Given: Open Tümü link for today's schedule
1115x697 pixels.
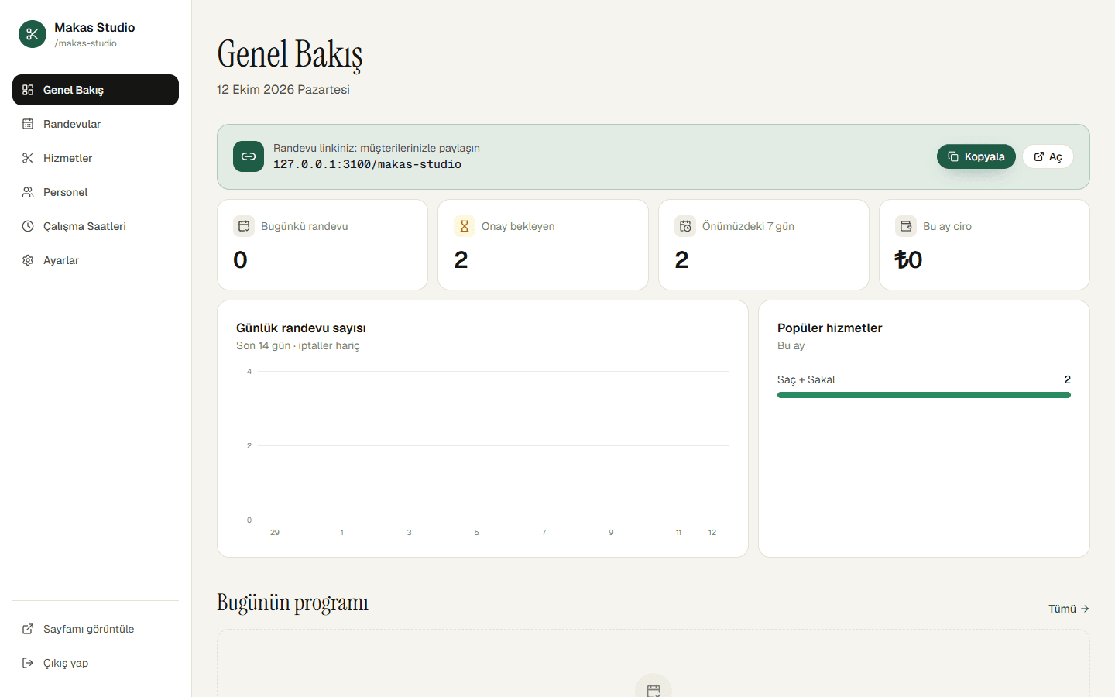Looking at the screenshot, I should pyautogui.click(x=1069, y=609).
